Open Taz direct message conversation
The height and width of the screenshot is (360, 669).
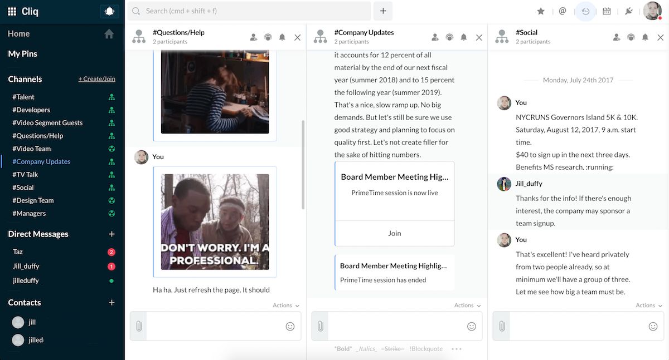pyautogui.click(x=18, y=252)
